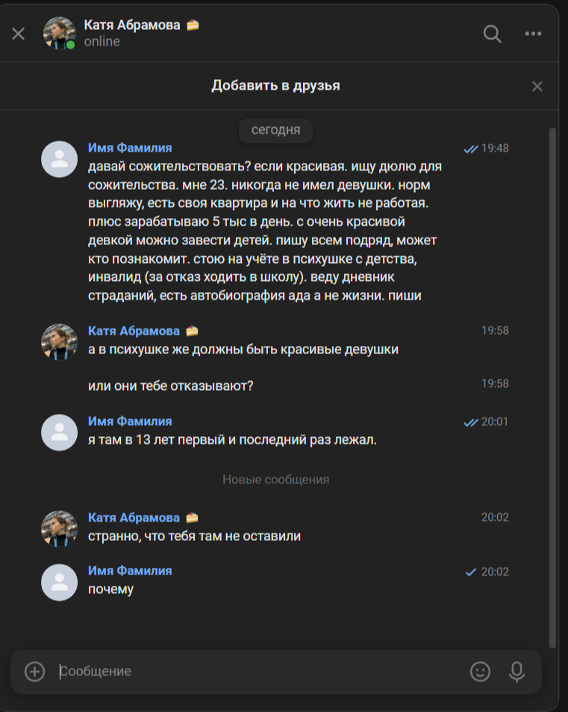Close the chat with the X icon at top left
This screenshot has height=712, width=568.
[x=19, y=34]
